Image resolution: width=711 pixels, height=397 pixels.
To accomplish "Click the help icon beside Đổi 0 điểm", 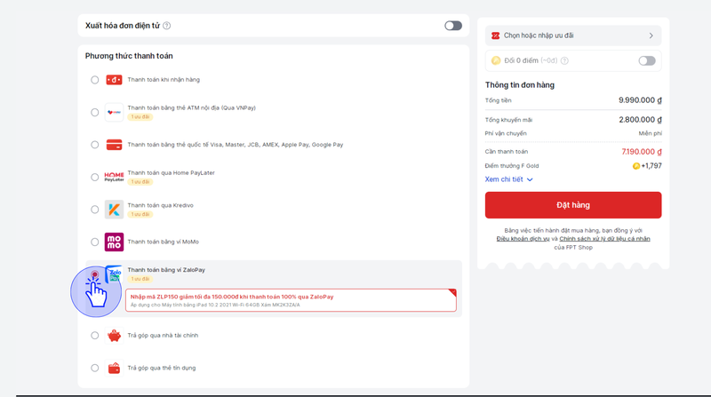I will click(564, 60).
